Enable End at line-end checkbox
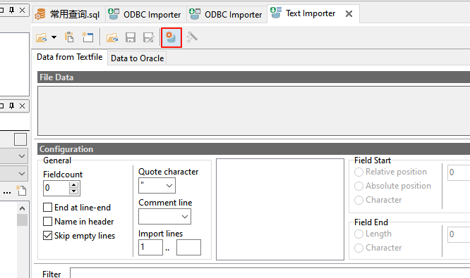This screenshot has width=470, height=278. pos(48,208)
